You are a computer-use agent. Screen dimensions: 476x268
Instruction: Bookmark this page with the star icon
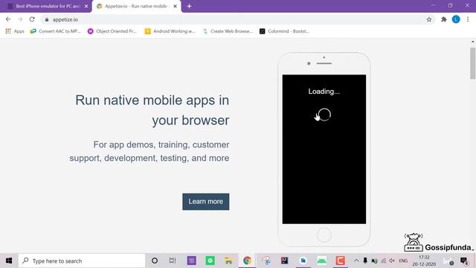[429, 19]
